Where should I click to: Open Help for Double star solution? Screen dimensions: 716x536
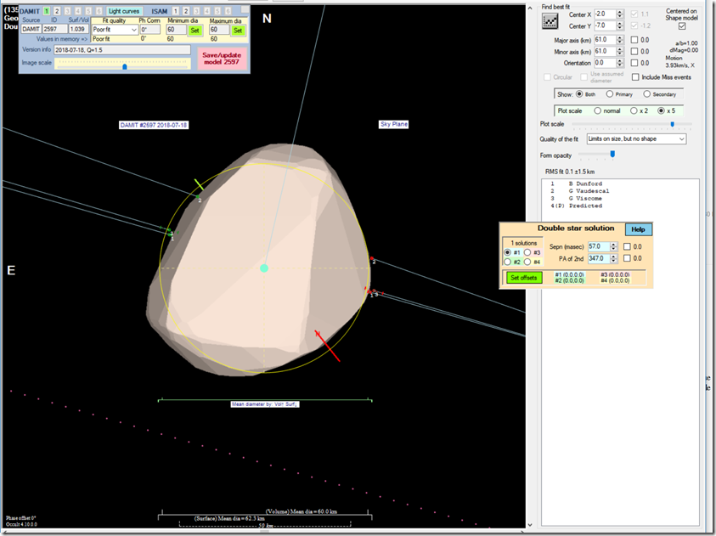pyautogui.click(x=638, y=229)
